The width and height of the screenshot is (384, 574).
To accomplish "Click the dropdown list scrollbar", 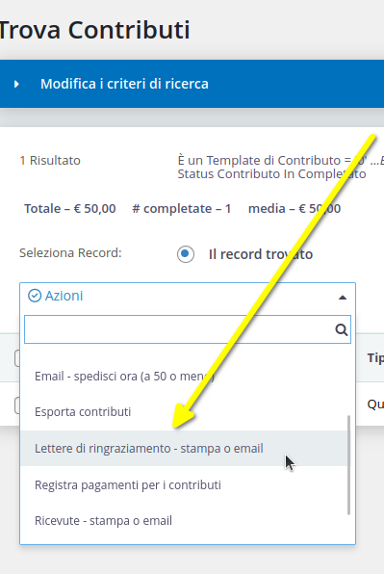I will click(x=349, y=465).
